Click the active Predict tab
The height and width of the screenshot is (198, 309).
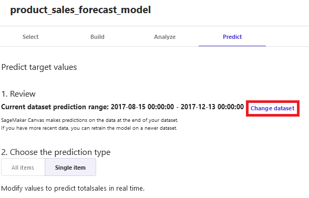(232, 37)
